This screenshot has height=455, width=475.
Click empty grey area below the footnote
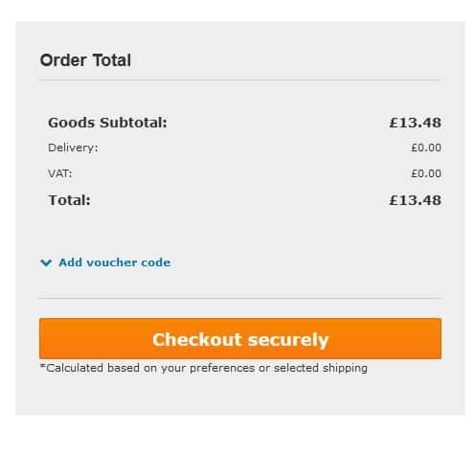240,396
